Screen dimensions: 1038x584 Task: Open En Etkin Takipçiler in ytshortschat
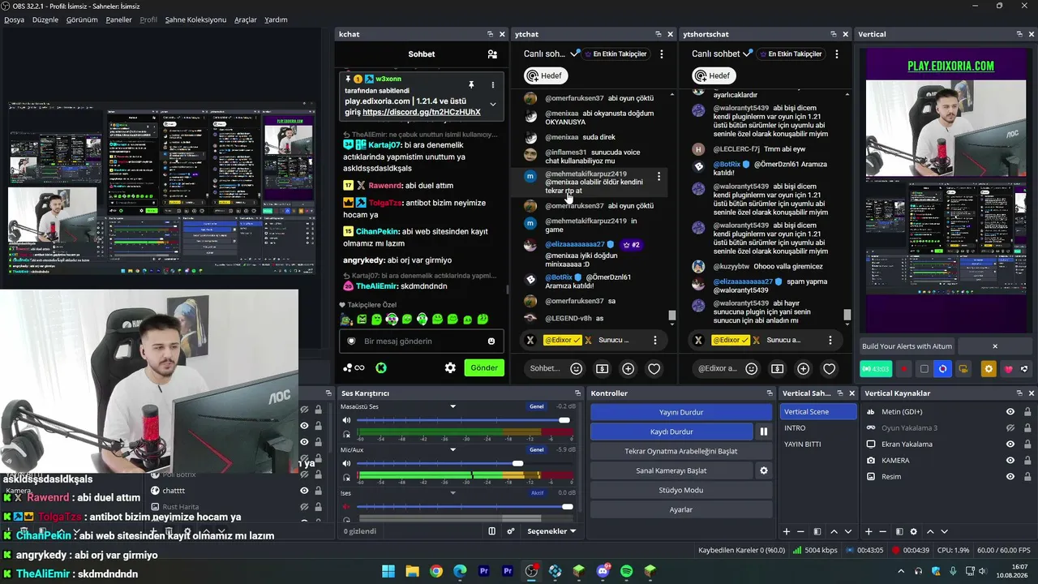click(791, 54)
